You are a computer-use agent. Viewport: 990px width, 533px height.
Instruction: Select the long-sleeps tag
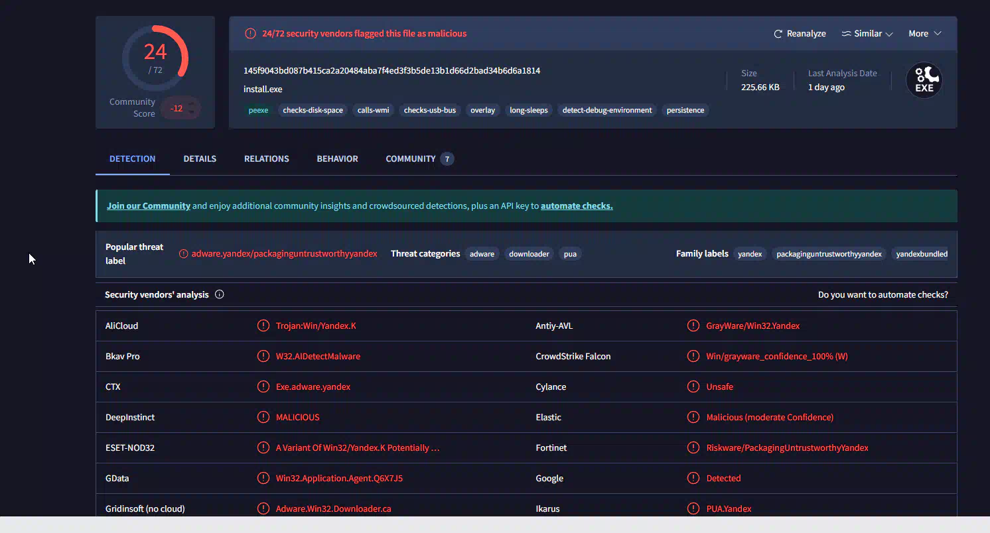click(x=529, y=110)
